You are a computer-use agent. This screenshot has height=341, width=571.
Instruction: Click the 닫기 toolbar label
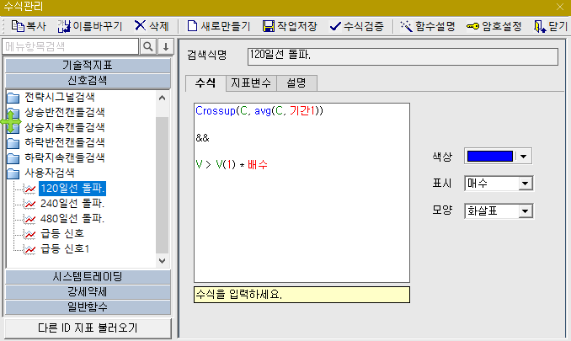pos(558,26)
